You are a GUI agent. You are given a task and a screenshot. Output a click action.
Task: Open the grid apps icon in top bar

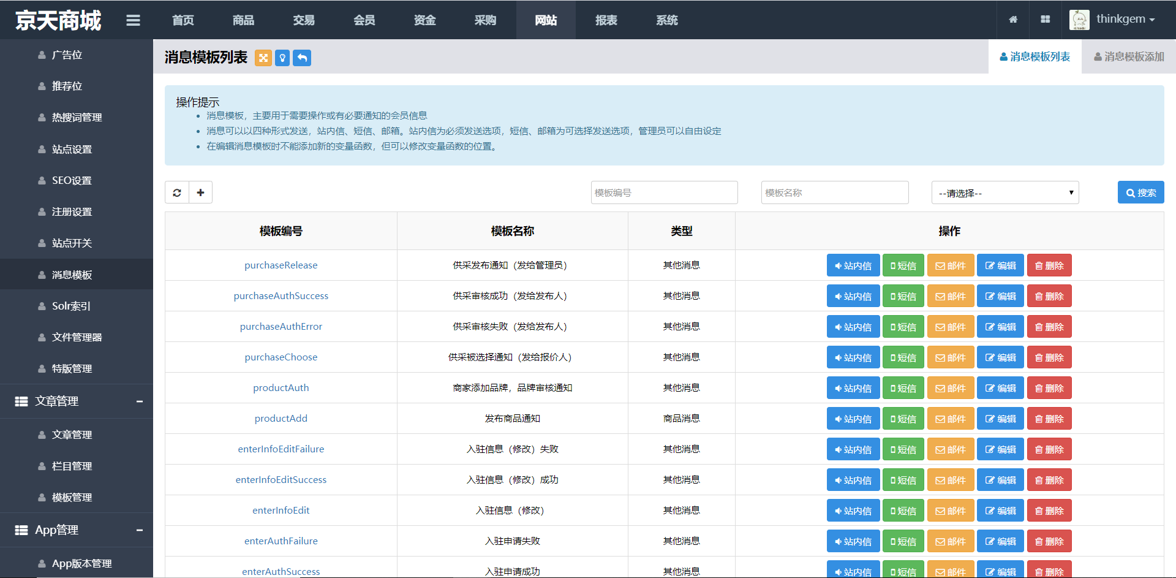coord(1046,20)
